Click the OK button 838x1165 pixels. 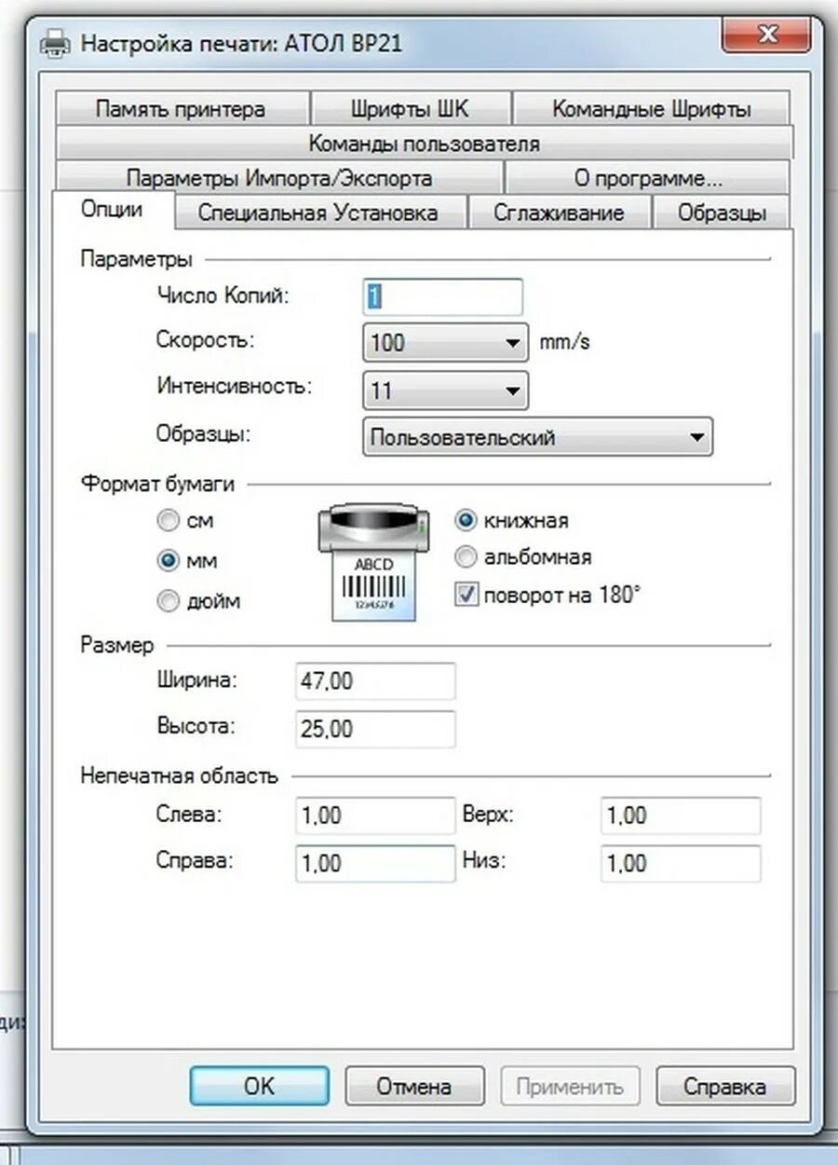pyautogui.click(x=259, y=1086)
